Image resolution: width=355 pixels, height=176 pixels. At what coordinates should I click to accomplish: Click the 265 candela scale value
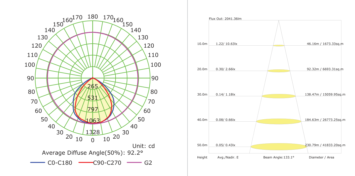pyautogui.click(x=93, y=86)
